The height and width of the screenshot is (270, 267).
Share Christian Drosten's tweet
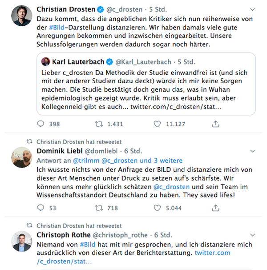[216, 124]
